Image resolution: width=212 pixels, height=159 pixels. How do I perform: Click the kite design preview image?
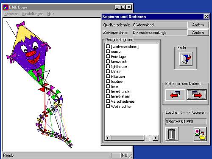pyautogui.click(x=39, y=84)
